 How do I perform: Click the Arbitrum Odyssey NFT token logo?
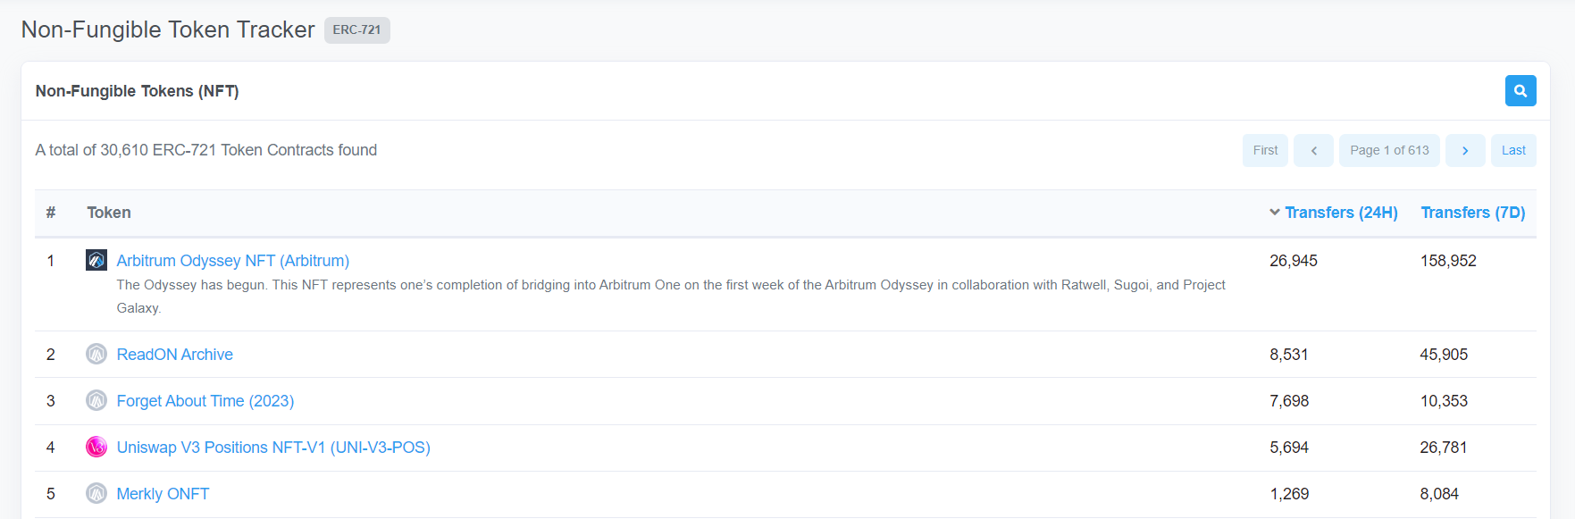pos(96,260)
